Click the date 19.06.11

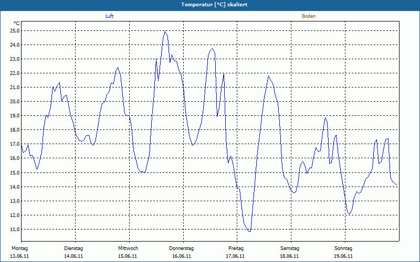pyautogui.click(x=343, y=256)
